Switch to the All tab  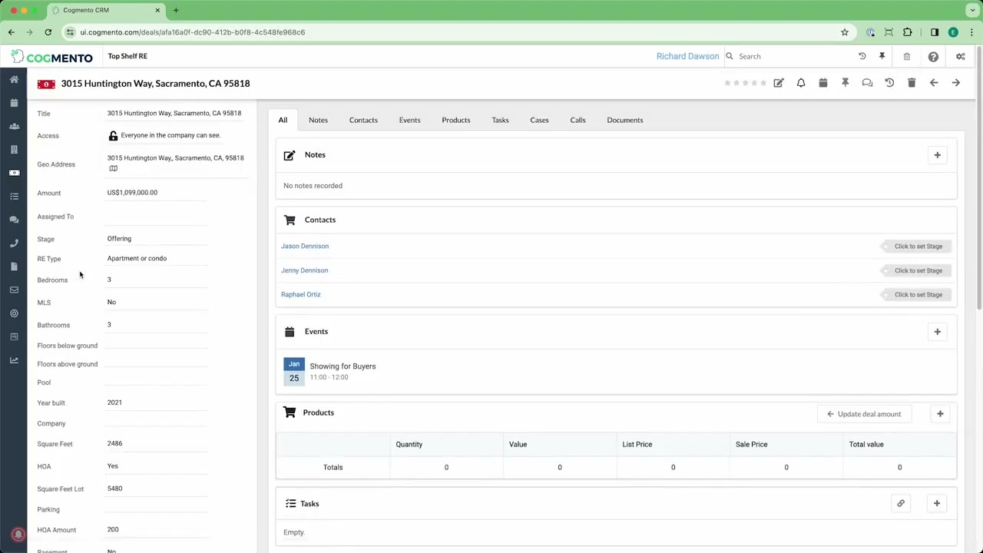point(283,120)
